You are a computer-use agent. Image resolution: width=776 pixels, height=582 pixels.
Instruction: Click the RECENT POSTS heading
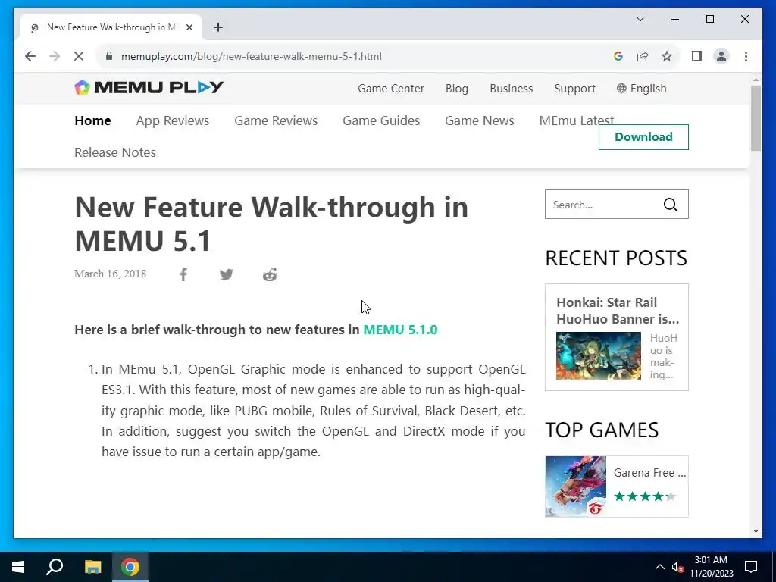[616, 258]
